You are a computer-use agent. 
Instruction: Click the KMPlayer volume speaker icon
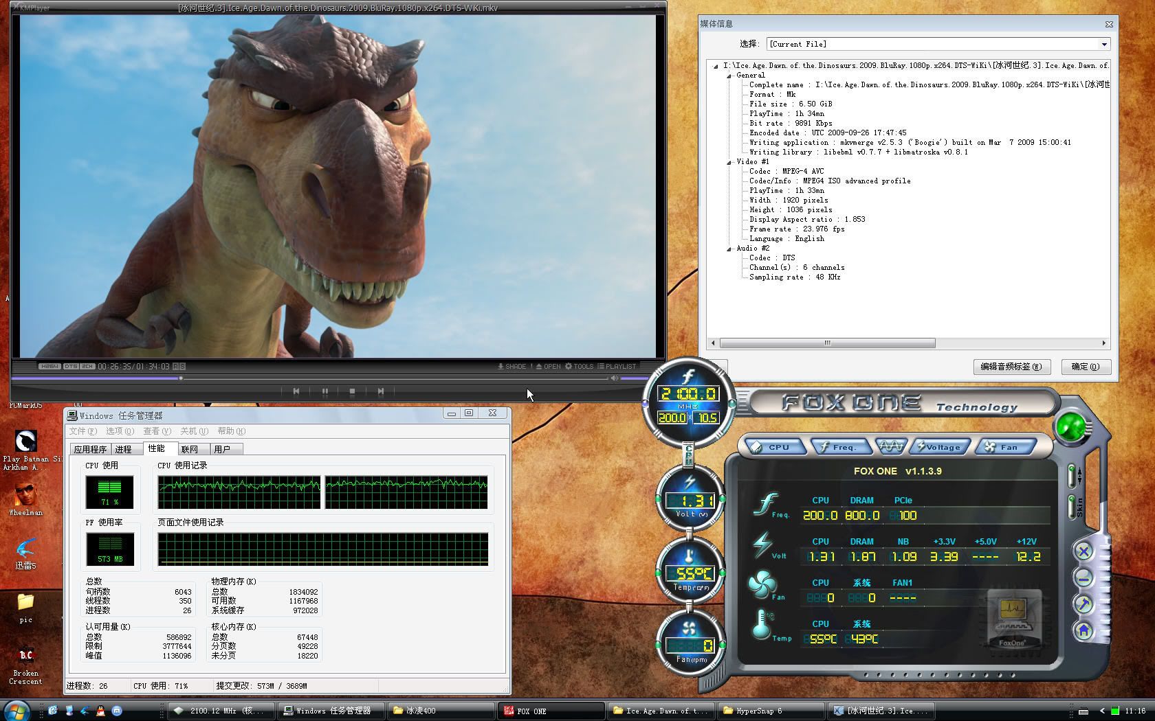coord(615,378)
